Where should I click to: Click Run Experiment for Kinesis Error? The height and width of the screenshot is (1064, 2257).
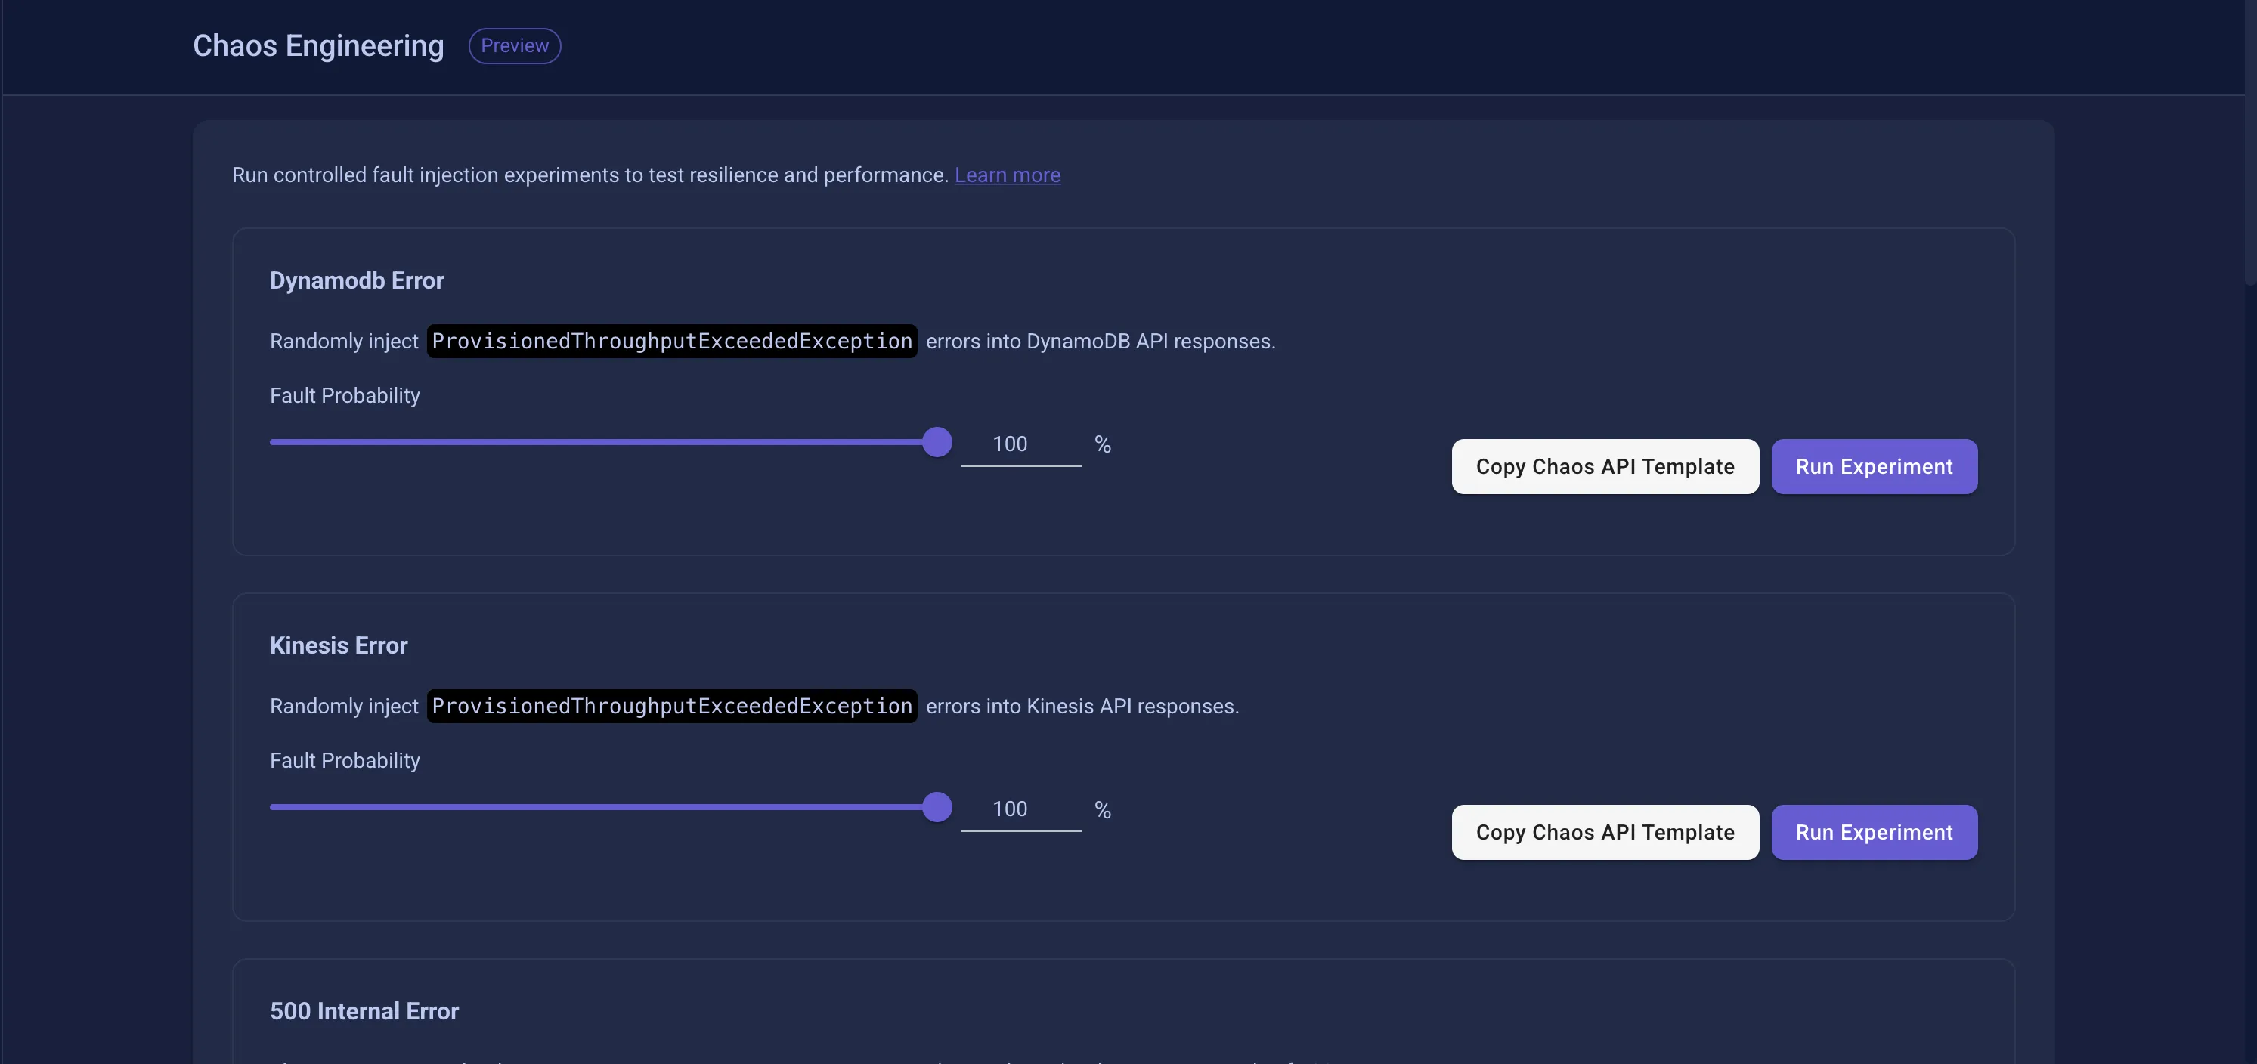click(x=1873, y=832)
